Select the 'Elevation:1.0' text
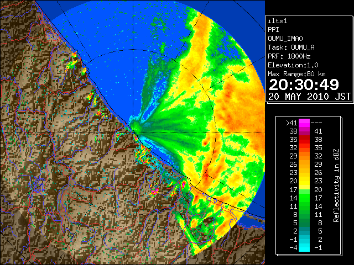Screen dimensions: 354x265 click(293, 65)
